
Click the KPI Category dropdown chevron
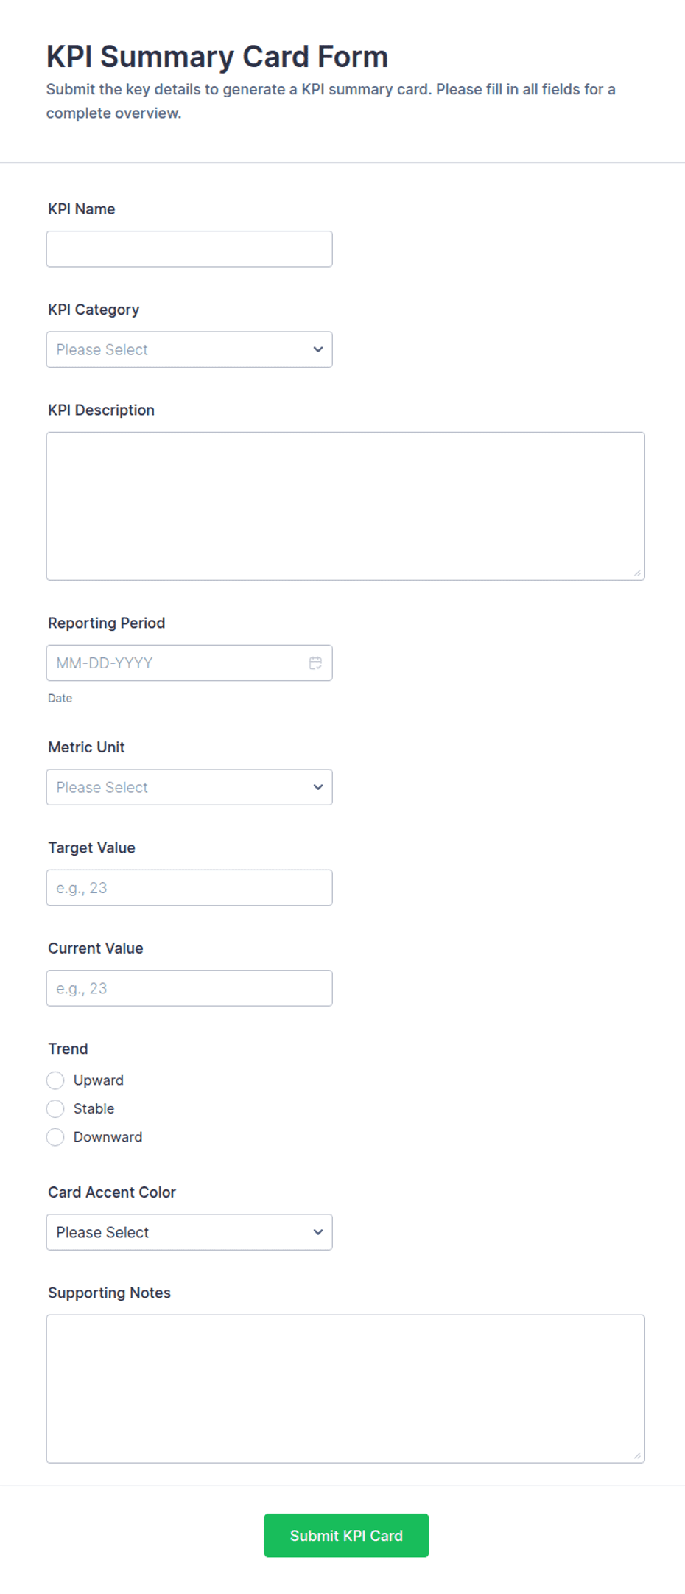318,349
